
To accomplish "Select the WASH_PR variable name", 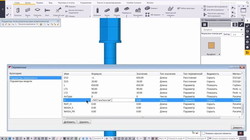I will [70, 112].
